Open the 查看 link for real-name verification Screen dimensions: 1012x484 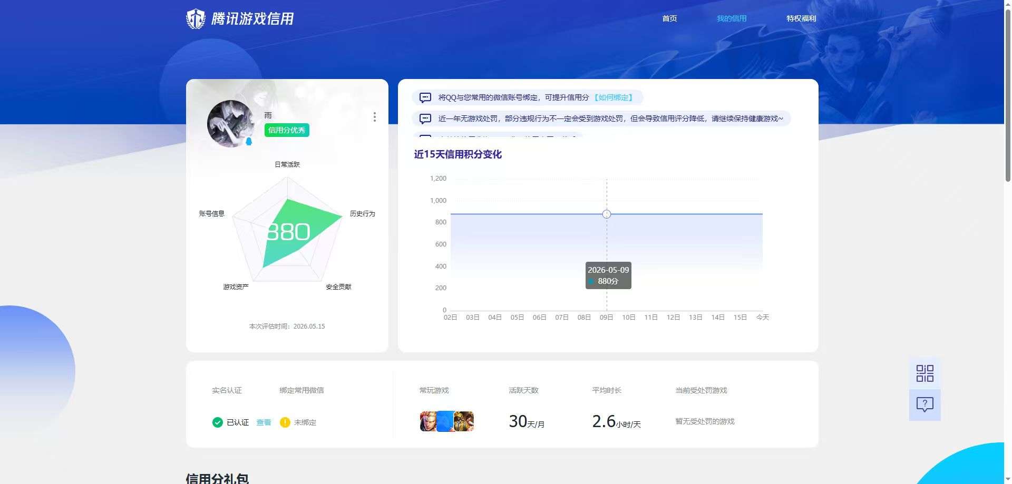(264, 422)
